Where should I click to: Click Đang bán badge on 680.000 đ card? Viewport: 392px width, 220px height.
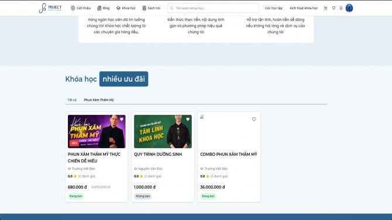pyautogui.click(x=75, y=196)
